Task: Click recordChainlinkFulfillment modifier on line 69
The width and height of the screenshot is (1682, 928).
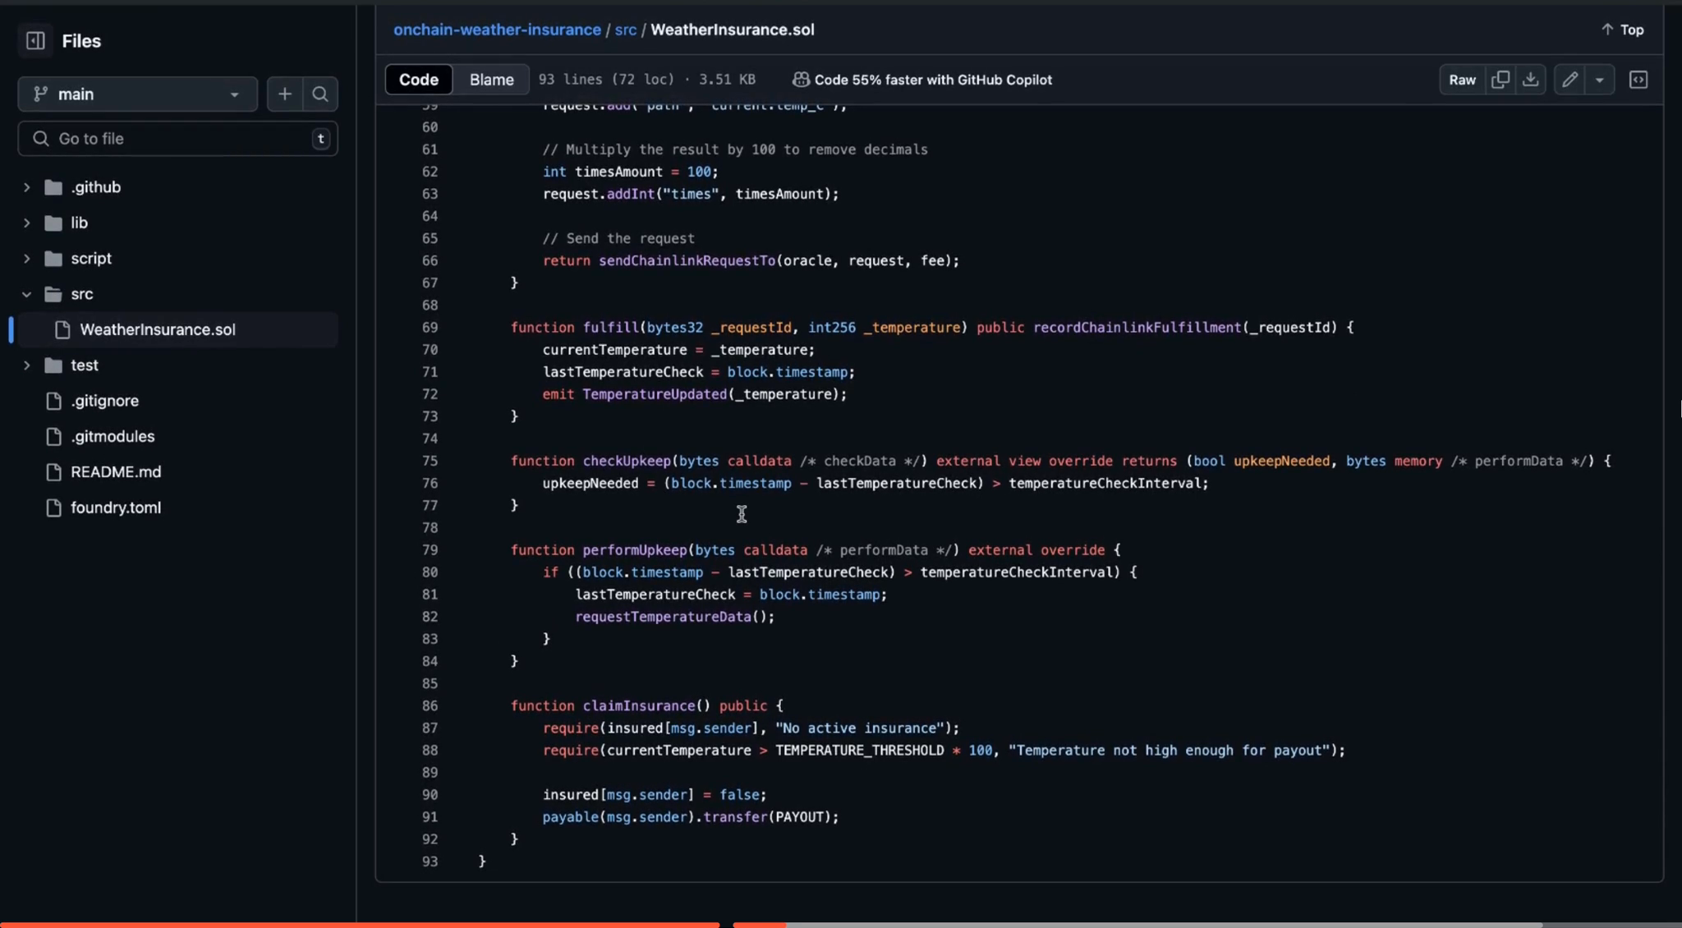Action: pos(1137,328)
